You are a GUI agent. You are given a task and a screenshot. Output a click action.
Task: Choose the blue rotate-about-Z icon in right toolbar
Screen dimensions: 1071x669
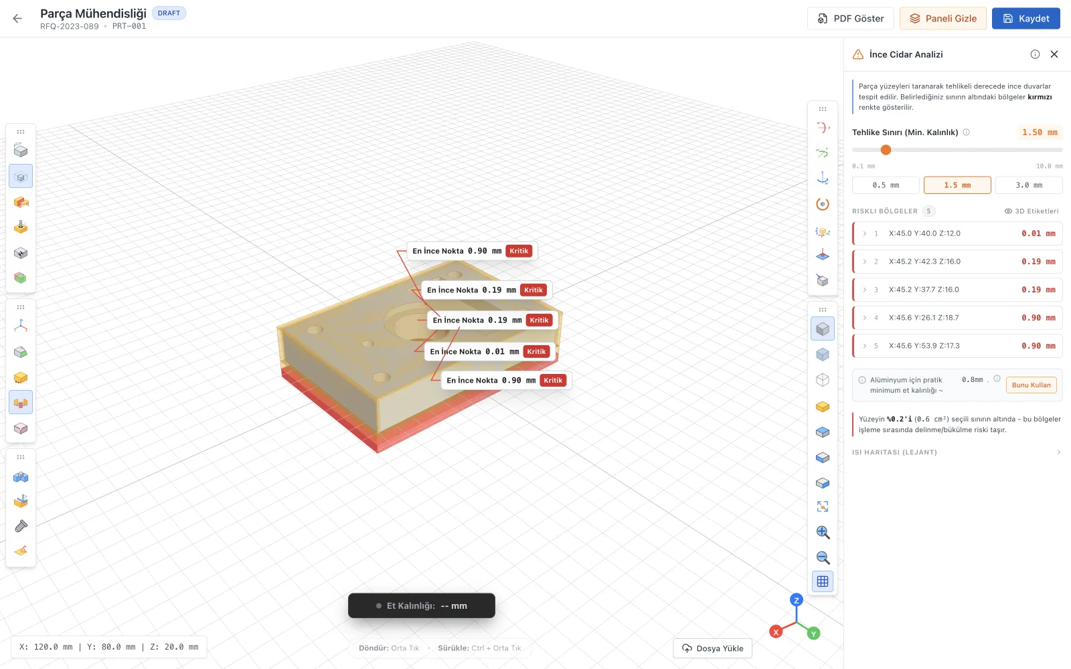[x=823, y=179]
